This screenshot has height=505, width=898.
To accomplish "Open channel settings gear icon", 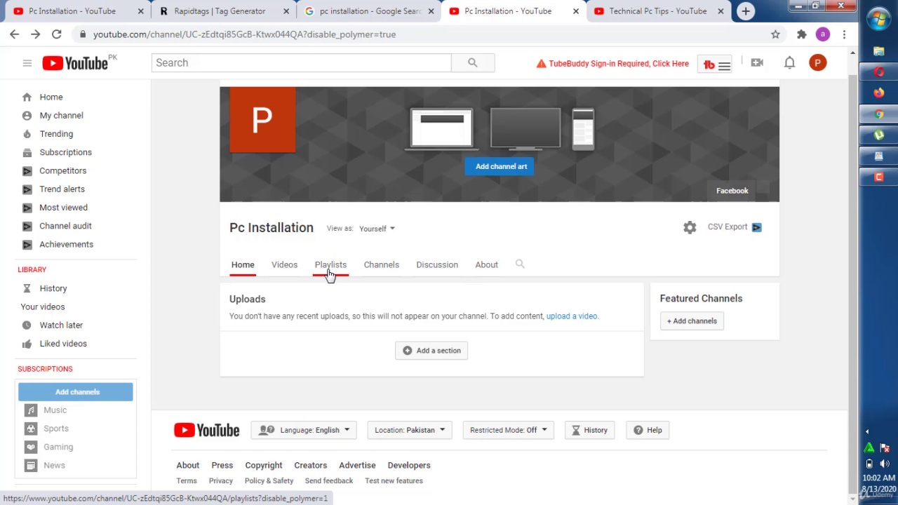I will coord(690,227).
